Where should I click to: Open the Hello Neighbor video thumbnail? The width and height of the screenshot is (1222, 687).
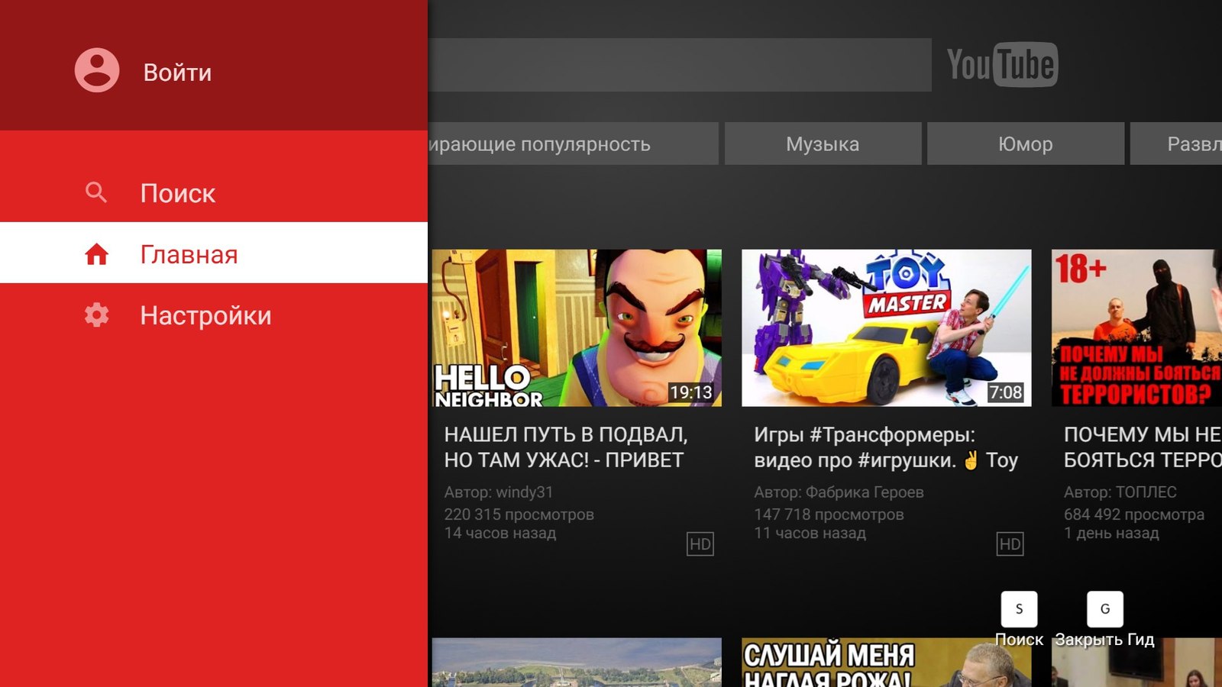tap(577, 327)
